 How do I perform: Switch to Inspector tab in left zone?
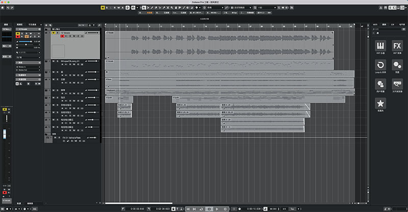coord(20,25)
